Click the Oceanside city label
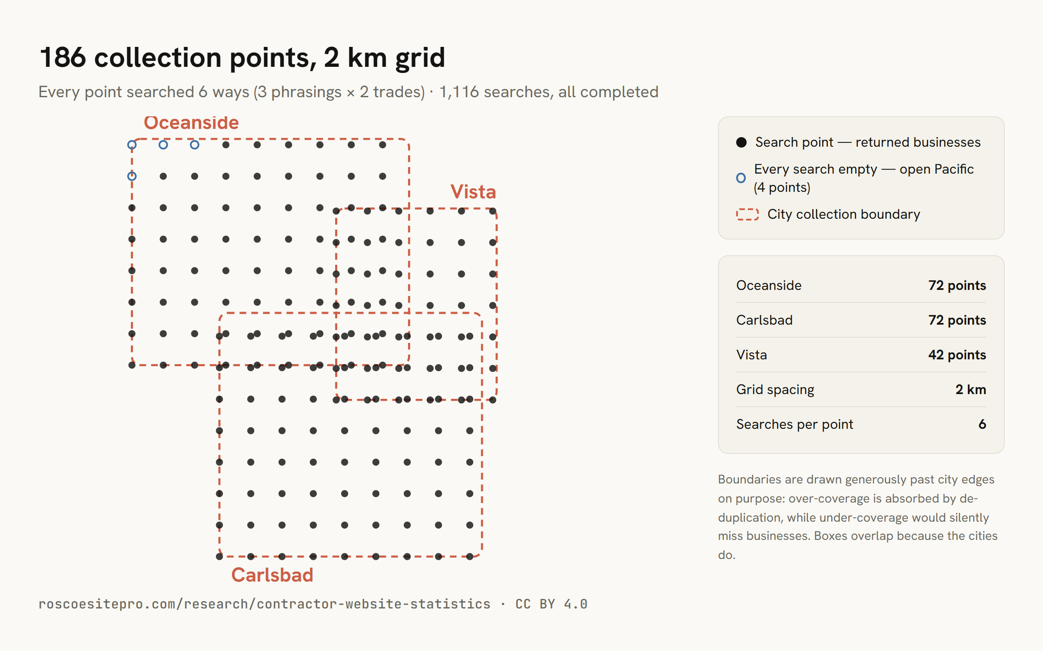Viewport: 1043px width, 651px height. (x=191, y=123)
